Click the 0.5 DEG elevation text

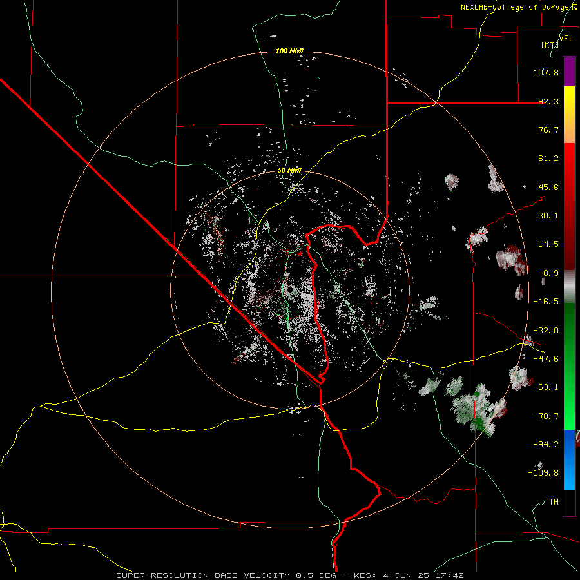(x=316, y=575)
